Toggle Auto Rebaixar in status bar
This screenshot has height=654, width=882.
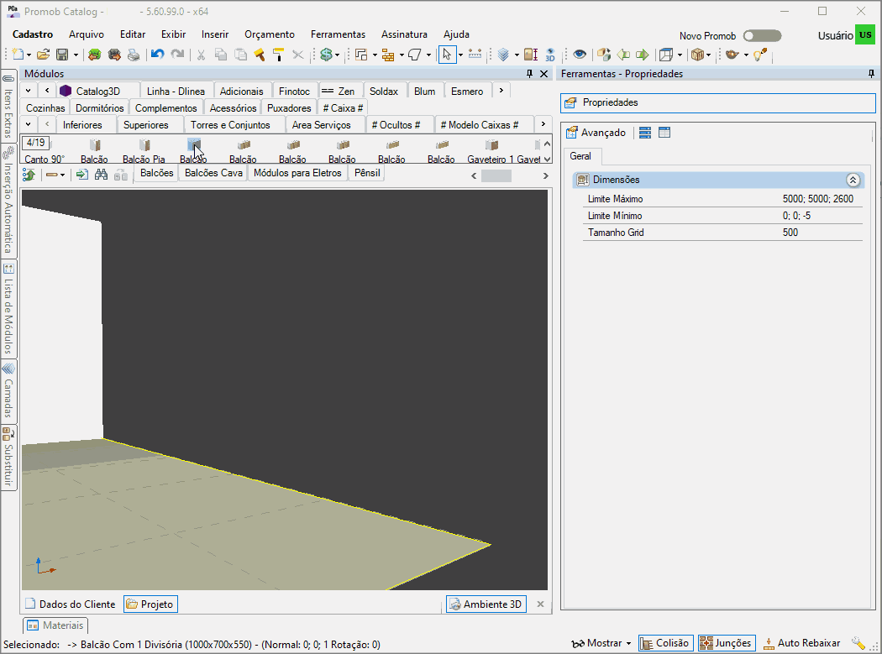coord(801,643)
